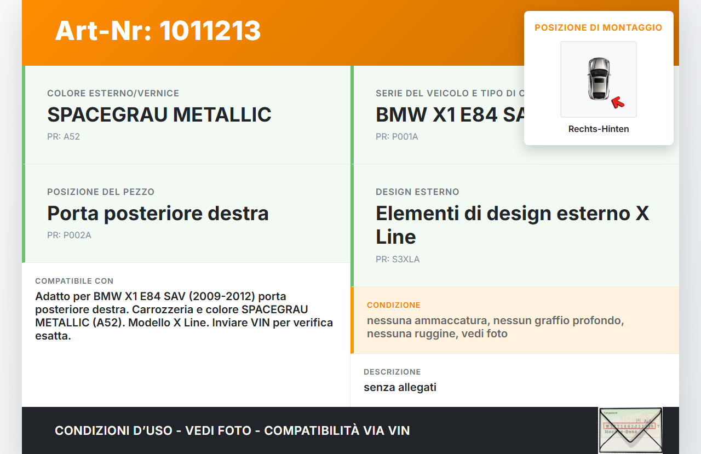Click the Art-Nr: 1011213 header
This screenshot has width=701, height=454.
point(158,31)
